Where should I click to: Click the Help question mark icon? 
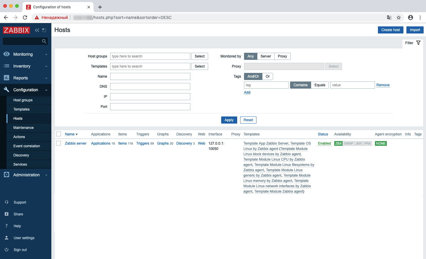[x=7, y=226]
